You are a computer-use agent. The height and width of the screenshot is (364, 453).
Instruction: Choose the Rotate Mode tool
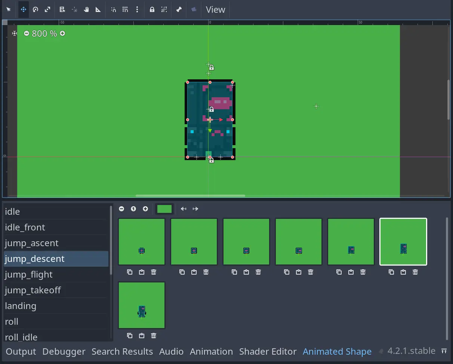coord(36,10)
